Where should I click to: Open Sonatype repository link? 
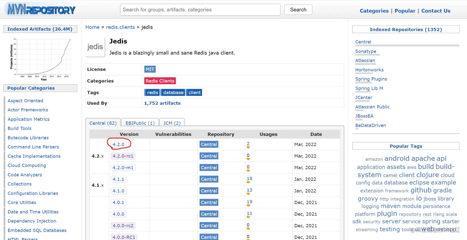pyautogui.click(x=366, y=51)
